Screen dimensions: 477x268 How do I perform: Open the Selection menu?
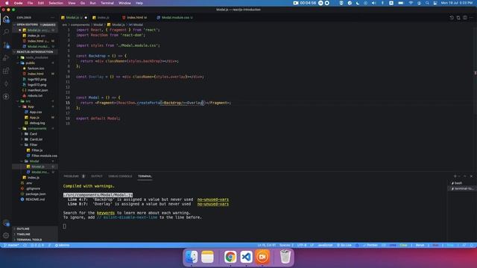56,3
